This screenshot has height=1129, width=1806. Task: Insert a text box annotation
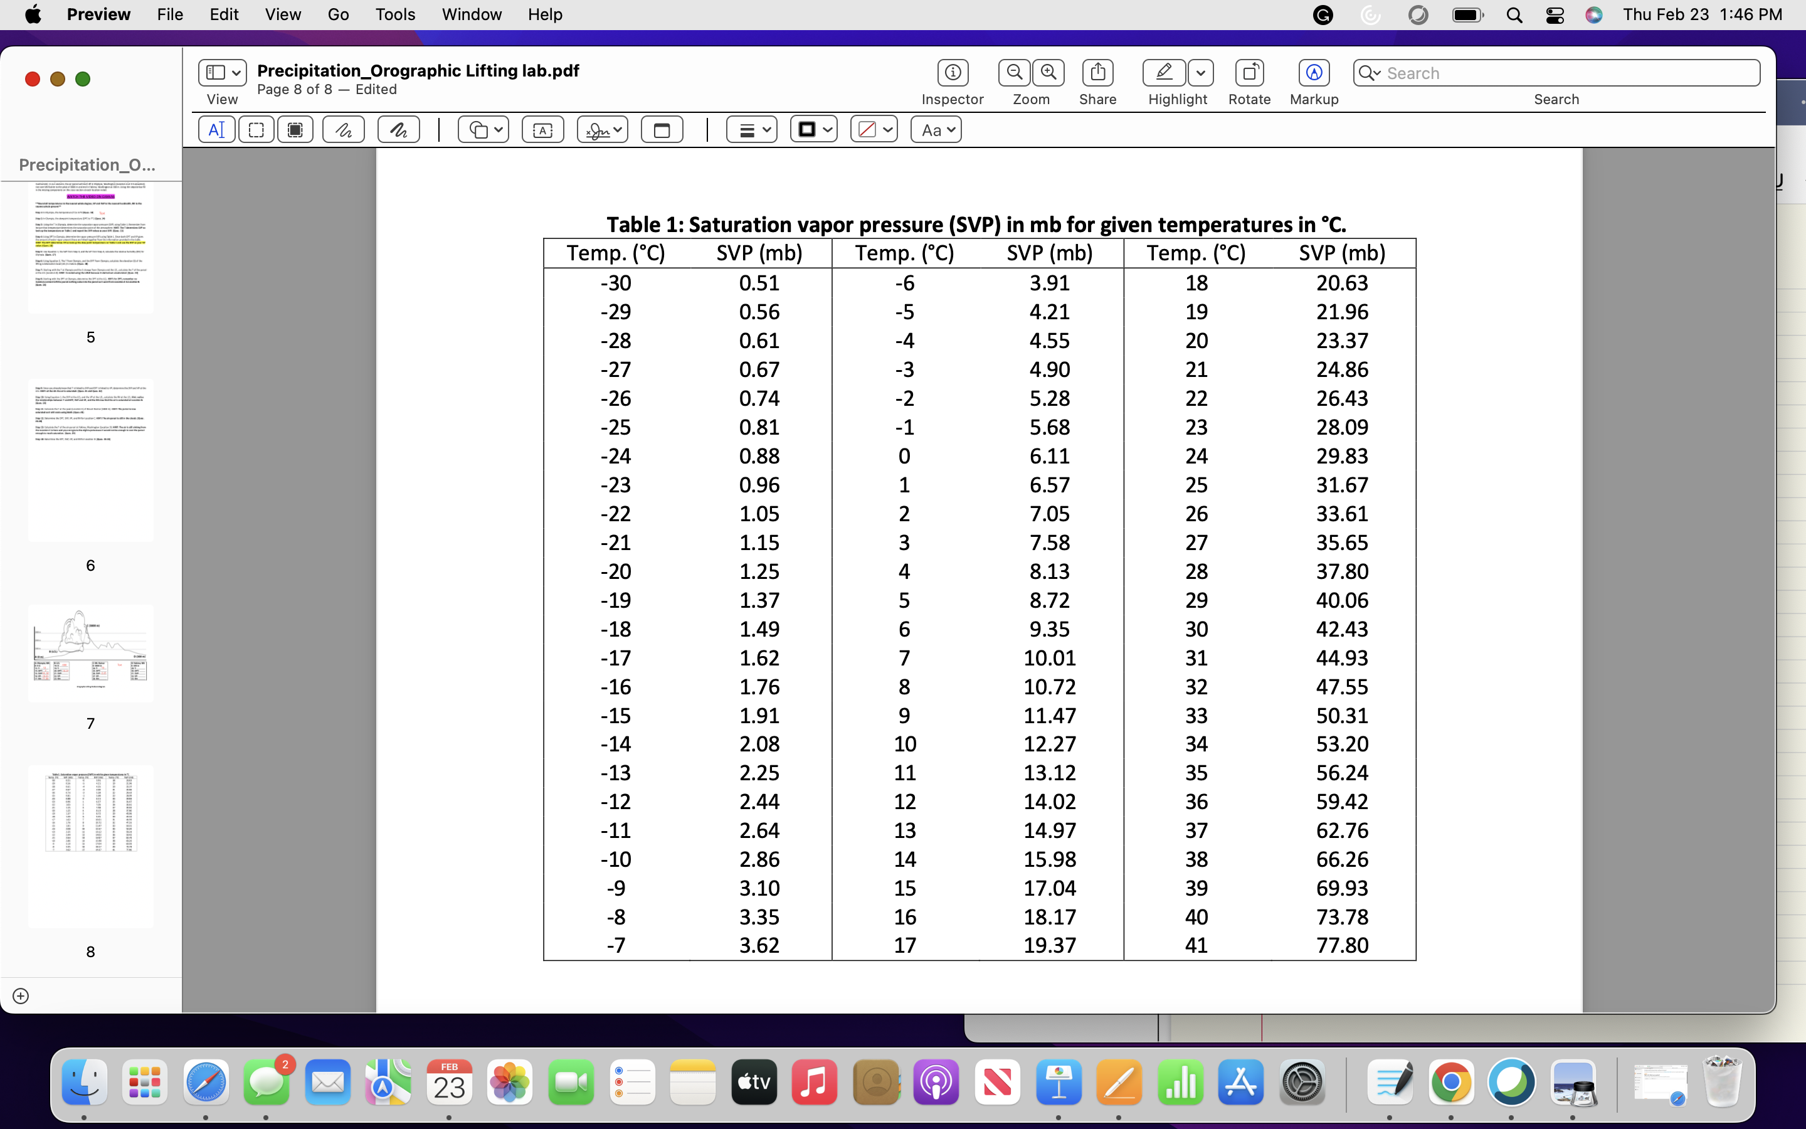[x=542, y=130]
